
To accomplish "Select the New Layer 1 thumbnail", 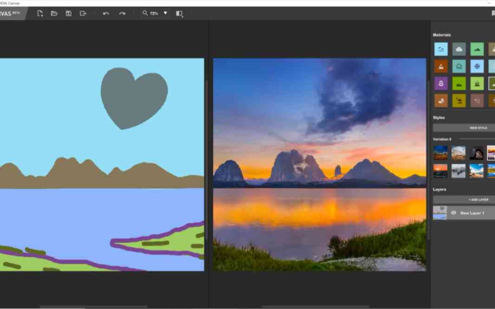I will pos(440,213).
